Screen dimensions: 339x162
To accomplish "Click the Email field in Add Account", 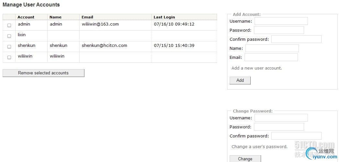I will (271, 58).
